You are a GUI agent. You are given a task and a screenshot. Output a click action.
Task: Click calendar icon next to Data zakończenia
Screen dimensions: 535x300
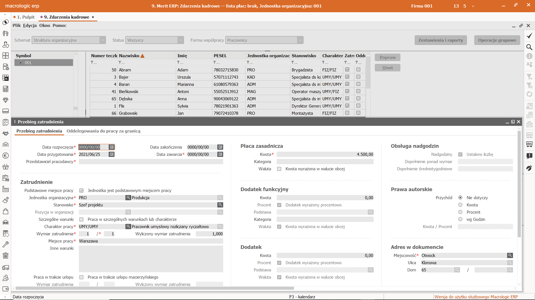(220, 147)
